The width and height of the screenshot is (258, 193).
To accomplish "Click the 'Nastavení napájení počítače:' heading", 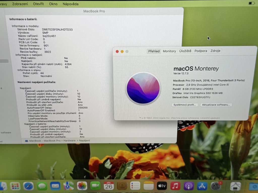I will pyautogui.click(x=37, y=82).
